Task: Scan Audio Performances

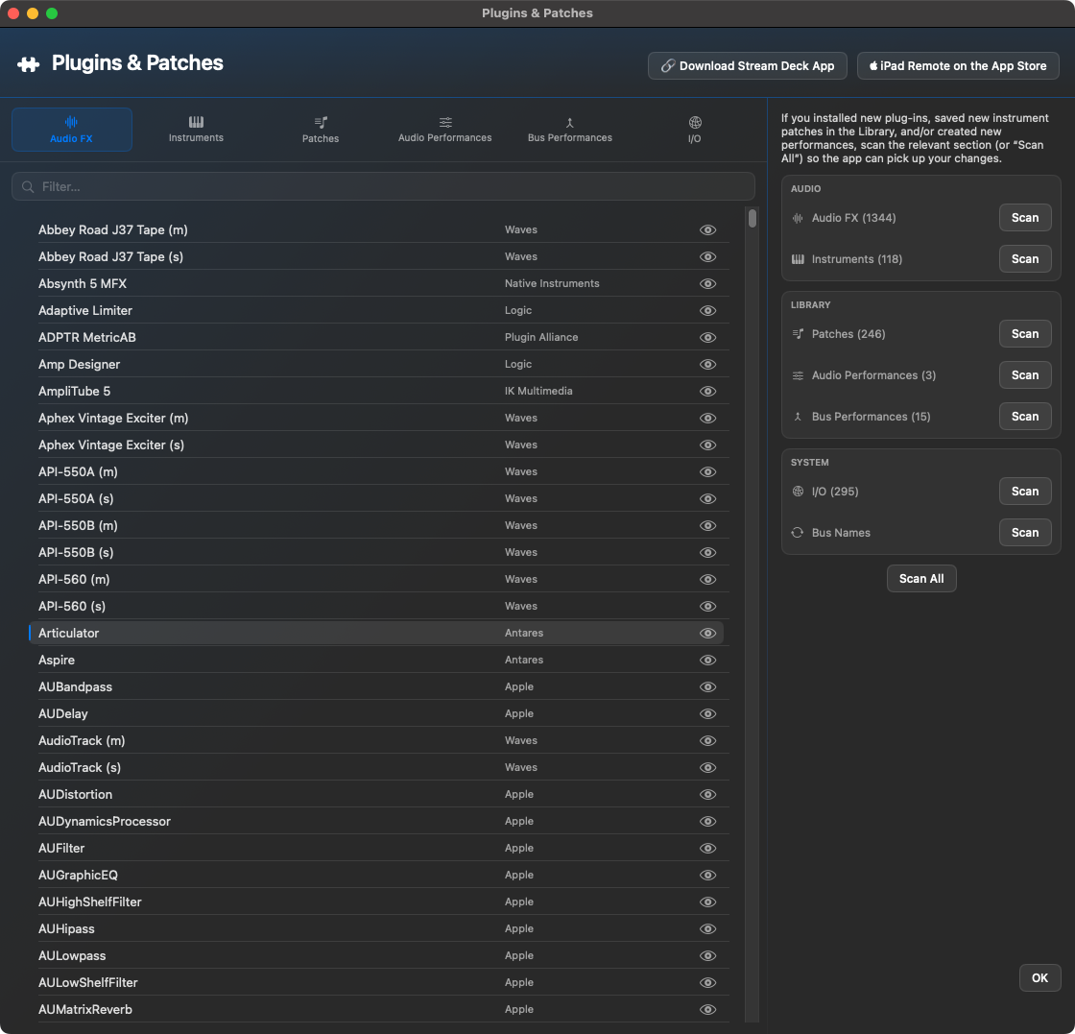Action: [x=1025, y=375]
